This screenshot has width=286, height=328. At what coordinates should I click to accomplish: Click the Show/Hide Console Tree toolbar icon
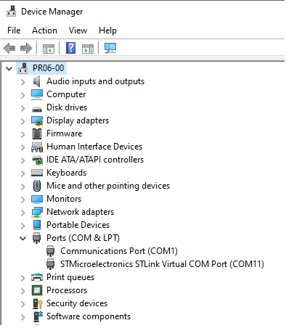click(49, 48)
